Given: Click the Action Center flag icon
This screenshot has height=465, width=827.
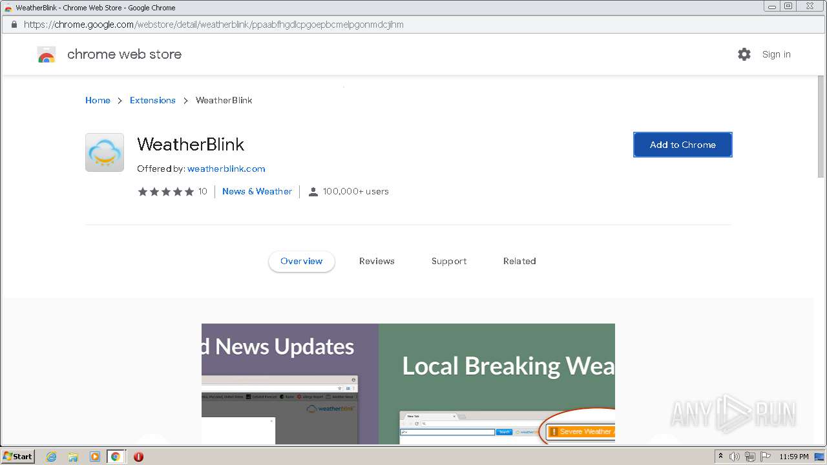Looking at the screenshot, I should pyautogui.click(x=766, y=457).
